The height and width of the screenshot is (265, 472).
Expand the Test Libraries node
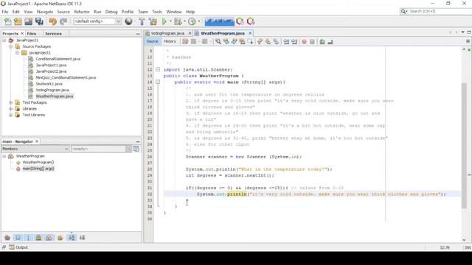(x=10, y=115)
